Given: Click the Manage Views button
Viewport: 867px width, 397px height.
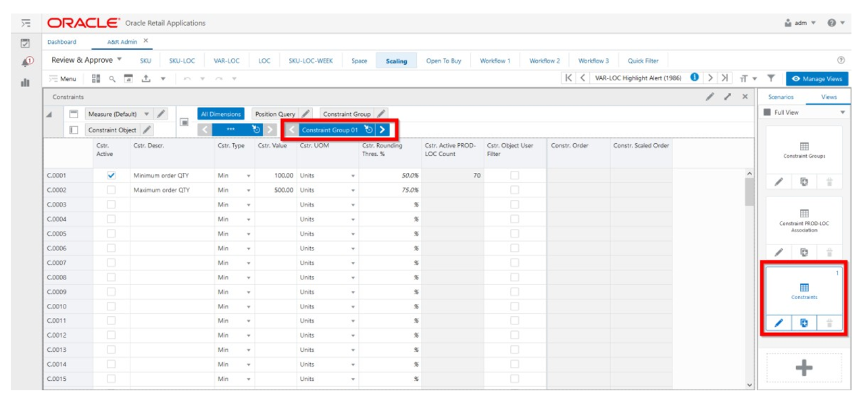Looking at the screenshot, I should [x=816, y=79].
